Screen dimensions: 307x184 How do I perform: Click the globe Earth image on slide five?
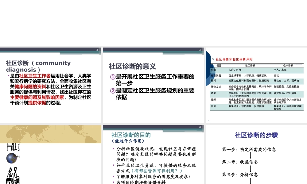[11, 158]
